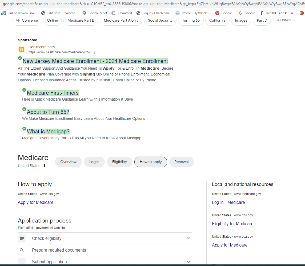Open the What is Medigap link
The image size is (305, 266).
(48, 132)
